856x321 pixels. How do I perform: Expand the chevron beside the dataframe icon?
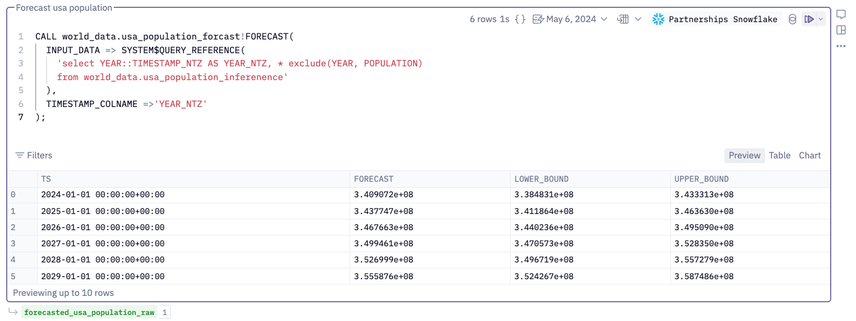(638, 19)
